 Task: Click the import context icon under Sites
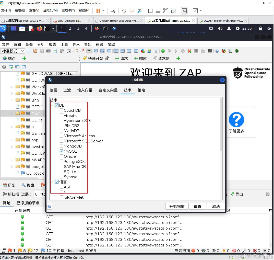(17, 67)
